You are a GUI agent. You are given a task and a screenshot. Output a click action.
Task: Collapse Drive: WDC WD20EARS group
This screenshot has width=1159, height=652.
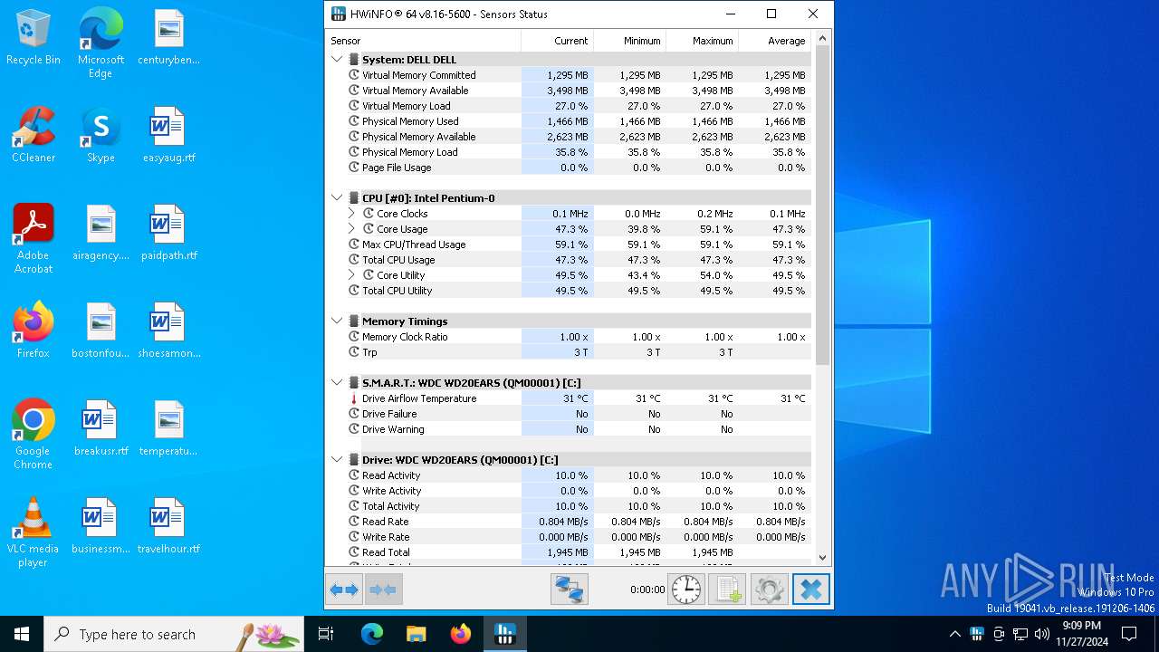[x=337, y=460]
